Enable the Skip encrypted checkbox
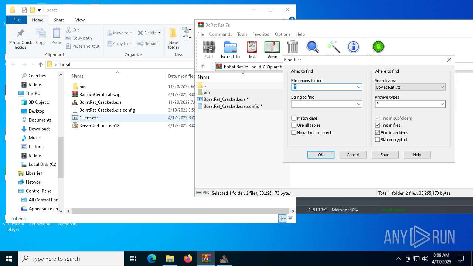Screen dimensions: 473x266 click(x=377, y=140)
